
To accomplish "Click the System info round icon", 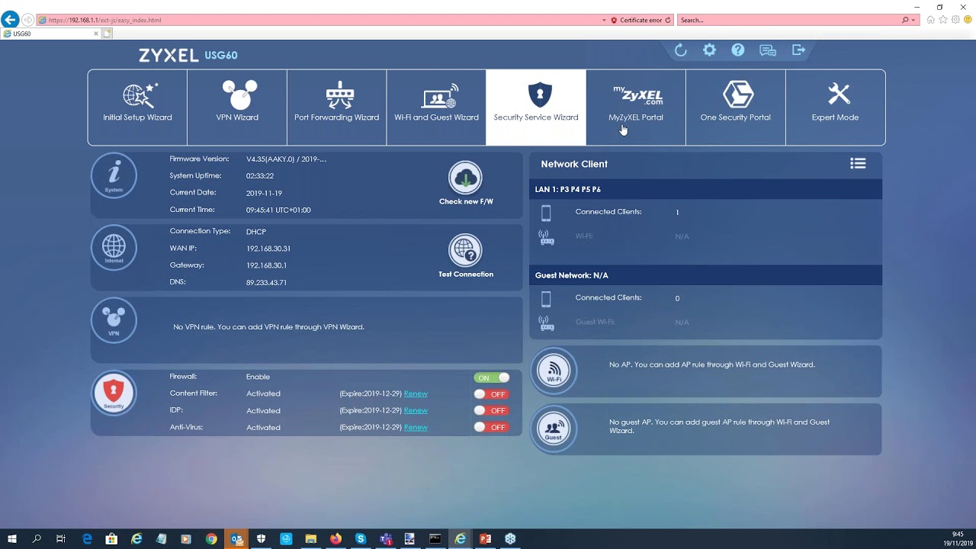I will pyautogui.click(x=114, y=175).
